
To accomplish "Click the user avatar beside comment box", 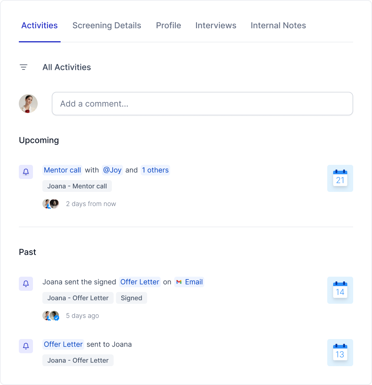I will 28,104.
